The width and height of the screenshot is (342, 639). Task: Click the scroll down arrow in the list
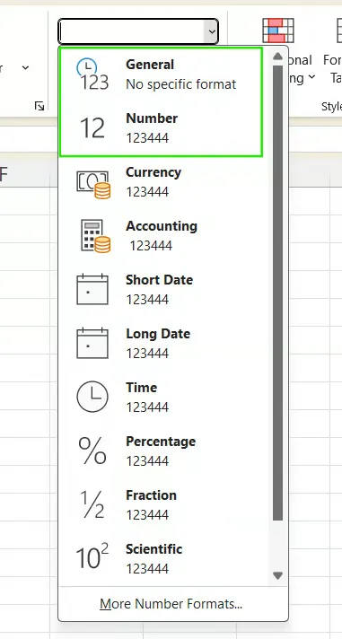coord(277,576)
